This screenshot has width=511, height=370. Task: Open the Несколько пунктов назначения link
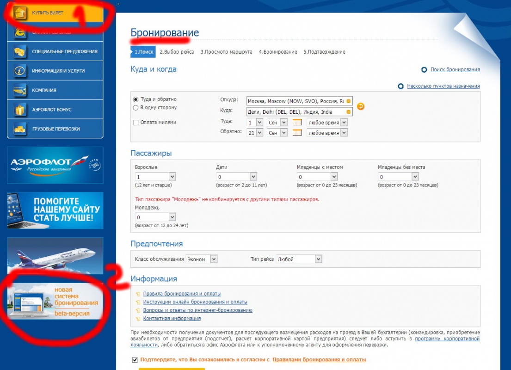443,86
